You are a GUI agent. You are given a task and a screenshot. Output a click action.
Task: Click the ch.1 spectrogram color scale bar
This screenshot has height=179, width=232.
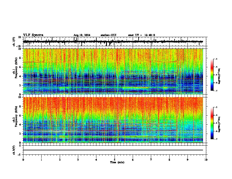(x=212, y=75)
